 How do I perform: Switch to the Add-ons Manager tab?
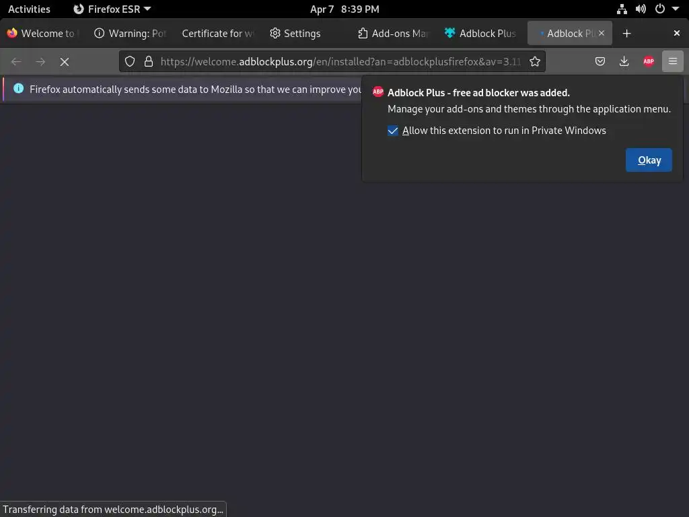tap(393, 34)
